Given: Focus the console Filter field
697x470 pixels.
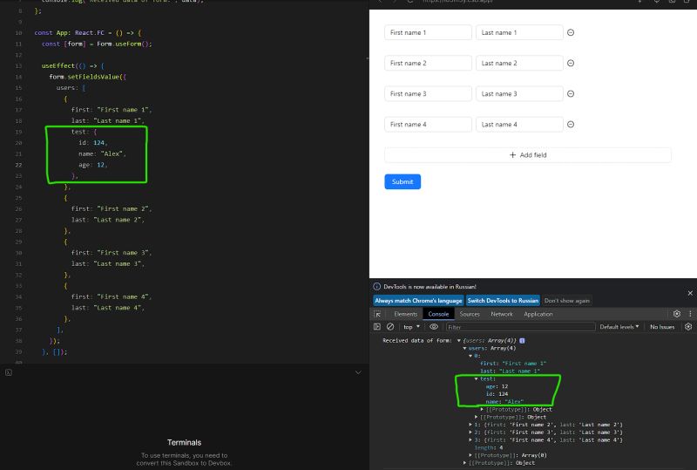Looking at the screenshot, I should coord(520,327).
